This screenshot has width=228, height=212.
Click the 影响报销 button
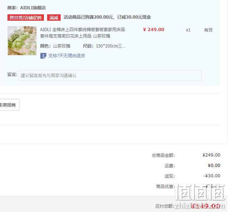9,105
